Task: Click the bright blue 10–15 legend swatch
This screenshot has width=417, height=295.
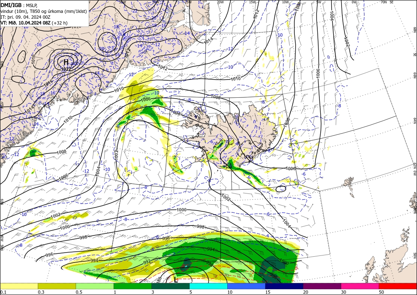Action: (246, 286)
